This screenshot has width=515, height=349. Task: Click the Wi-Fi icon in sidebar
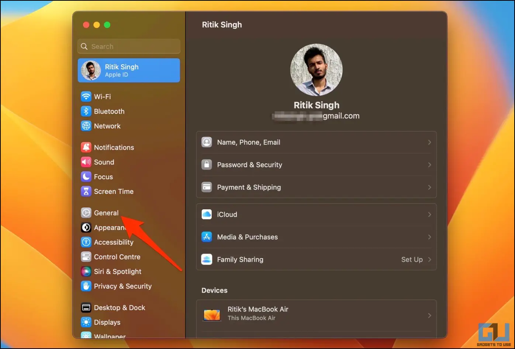pos(86,97)
